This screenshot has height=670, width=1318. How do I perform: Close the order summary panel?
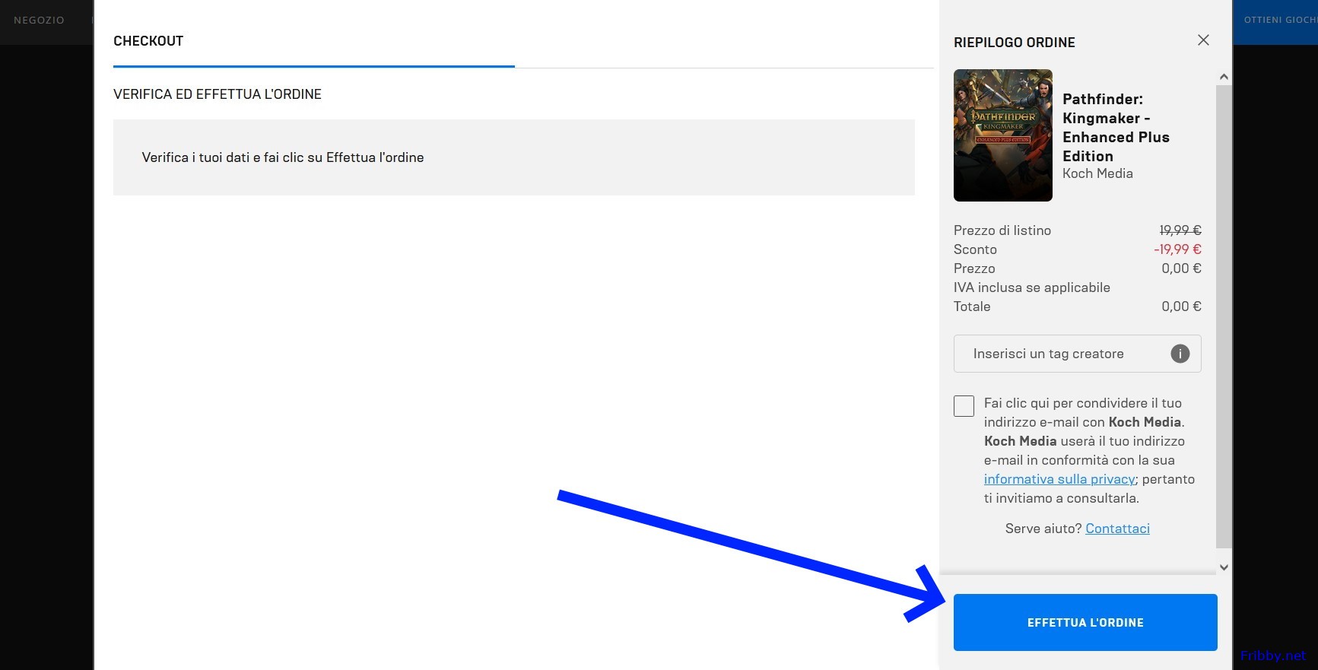pyautogui.click(x=1202, y=40)
